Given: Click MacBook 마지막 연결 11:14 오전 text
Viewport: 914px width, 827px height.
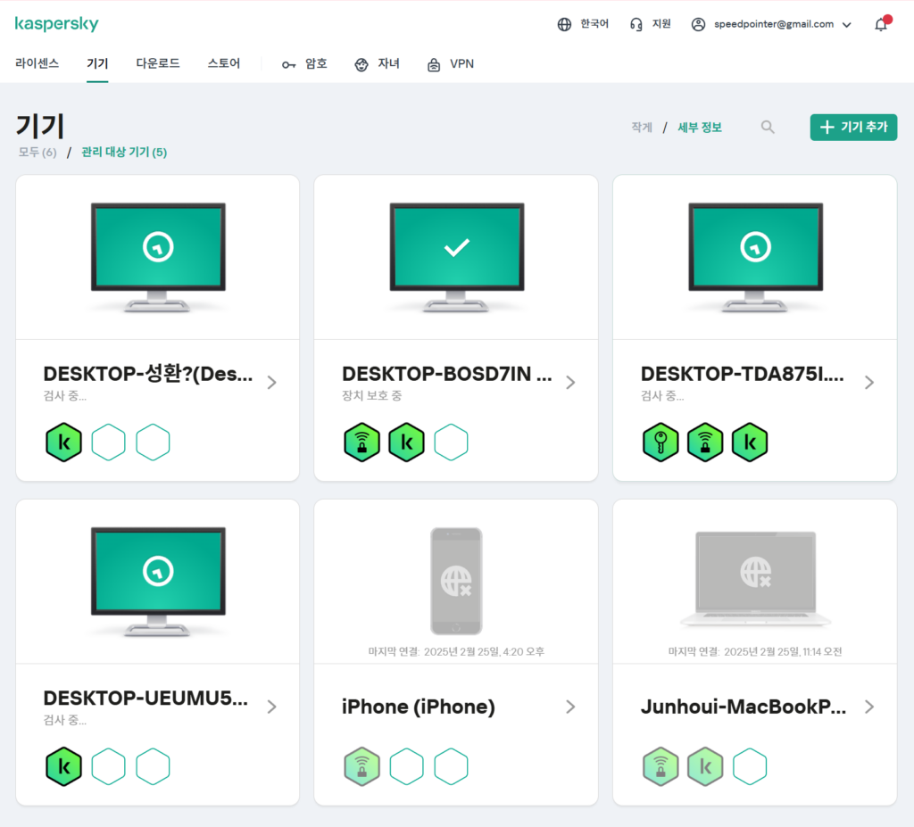Looking at the screenshot, I should pos(755,651).
